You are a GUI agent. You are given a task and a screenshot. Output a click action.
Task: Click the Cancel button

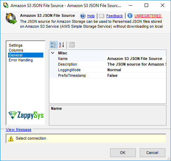152,153
